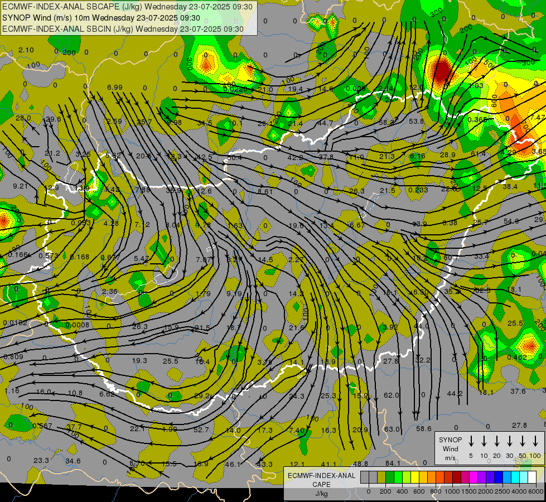546x502 pixels.
Task: Click the 4000 tick label on the colorbar
Action: 519,491
